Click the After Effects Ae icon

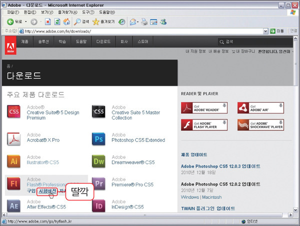[x=14, y=206]
